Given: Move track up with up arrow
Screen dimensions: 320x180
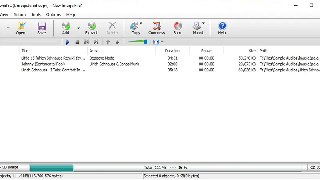Looking at the screenshot, I should (x=108, y=42).
